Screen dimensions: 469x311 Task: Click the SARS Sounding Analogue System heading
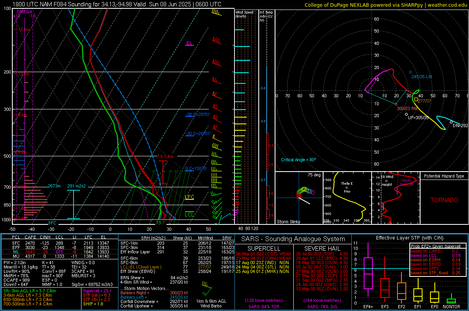293,239
